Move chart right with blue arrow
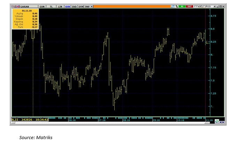Screen dimensions: 245x144 tap(223, 122)
